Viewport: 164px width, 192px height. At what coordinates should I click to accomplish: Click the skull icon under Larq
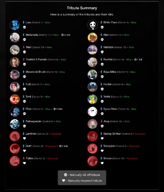[24, 27]
